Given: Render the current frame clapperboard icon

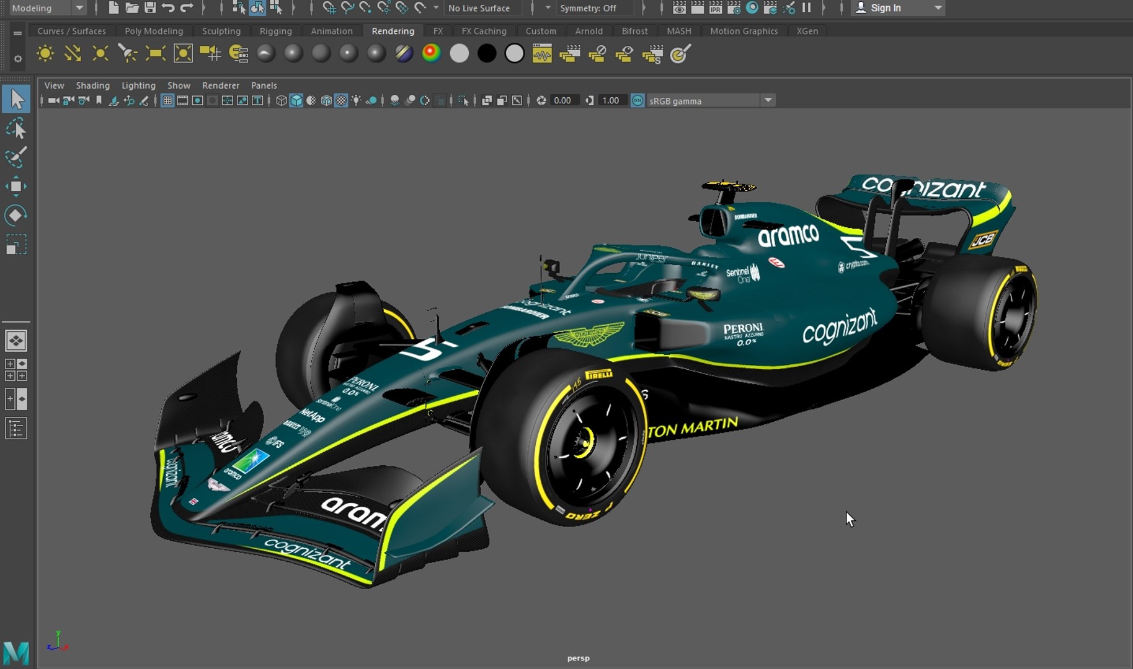Looking at the screenshot, I should [x=698, y=8].
